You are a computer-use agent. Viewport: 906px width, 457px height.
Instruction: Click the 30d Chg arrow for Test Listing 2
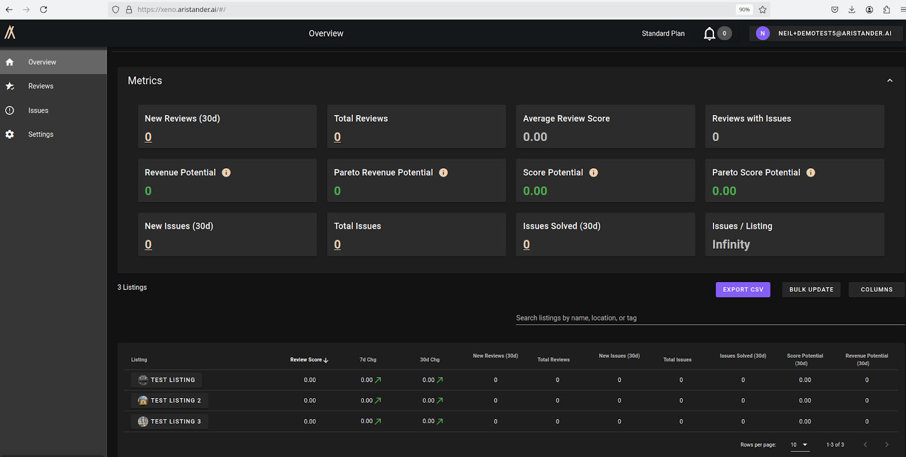point(440,400)
